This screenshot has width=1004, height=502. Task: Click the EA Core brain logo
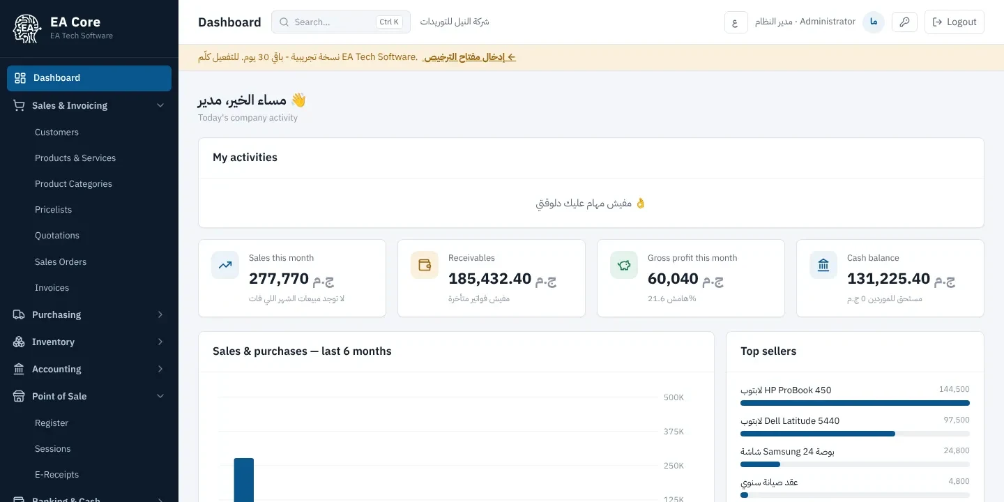(27, 28)
